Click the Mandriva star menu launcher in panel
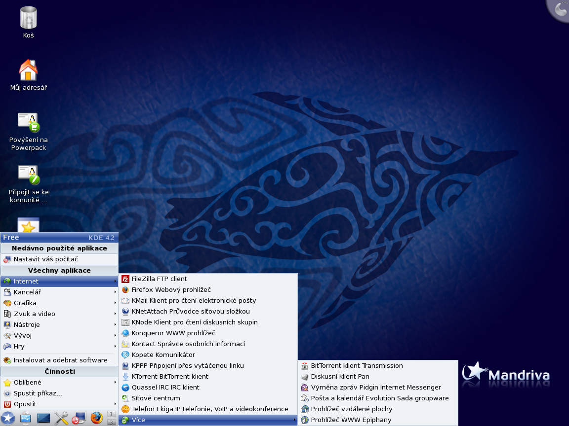The height and width of the screenshot is (426, 569). point(7,419)
